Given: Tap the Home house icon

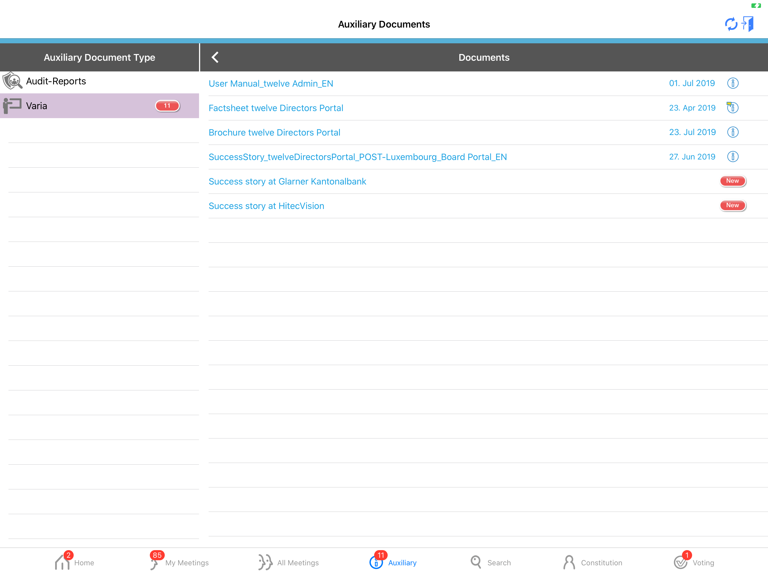Looking at the screenshot, I should click(62, 562).
